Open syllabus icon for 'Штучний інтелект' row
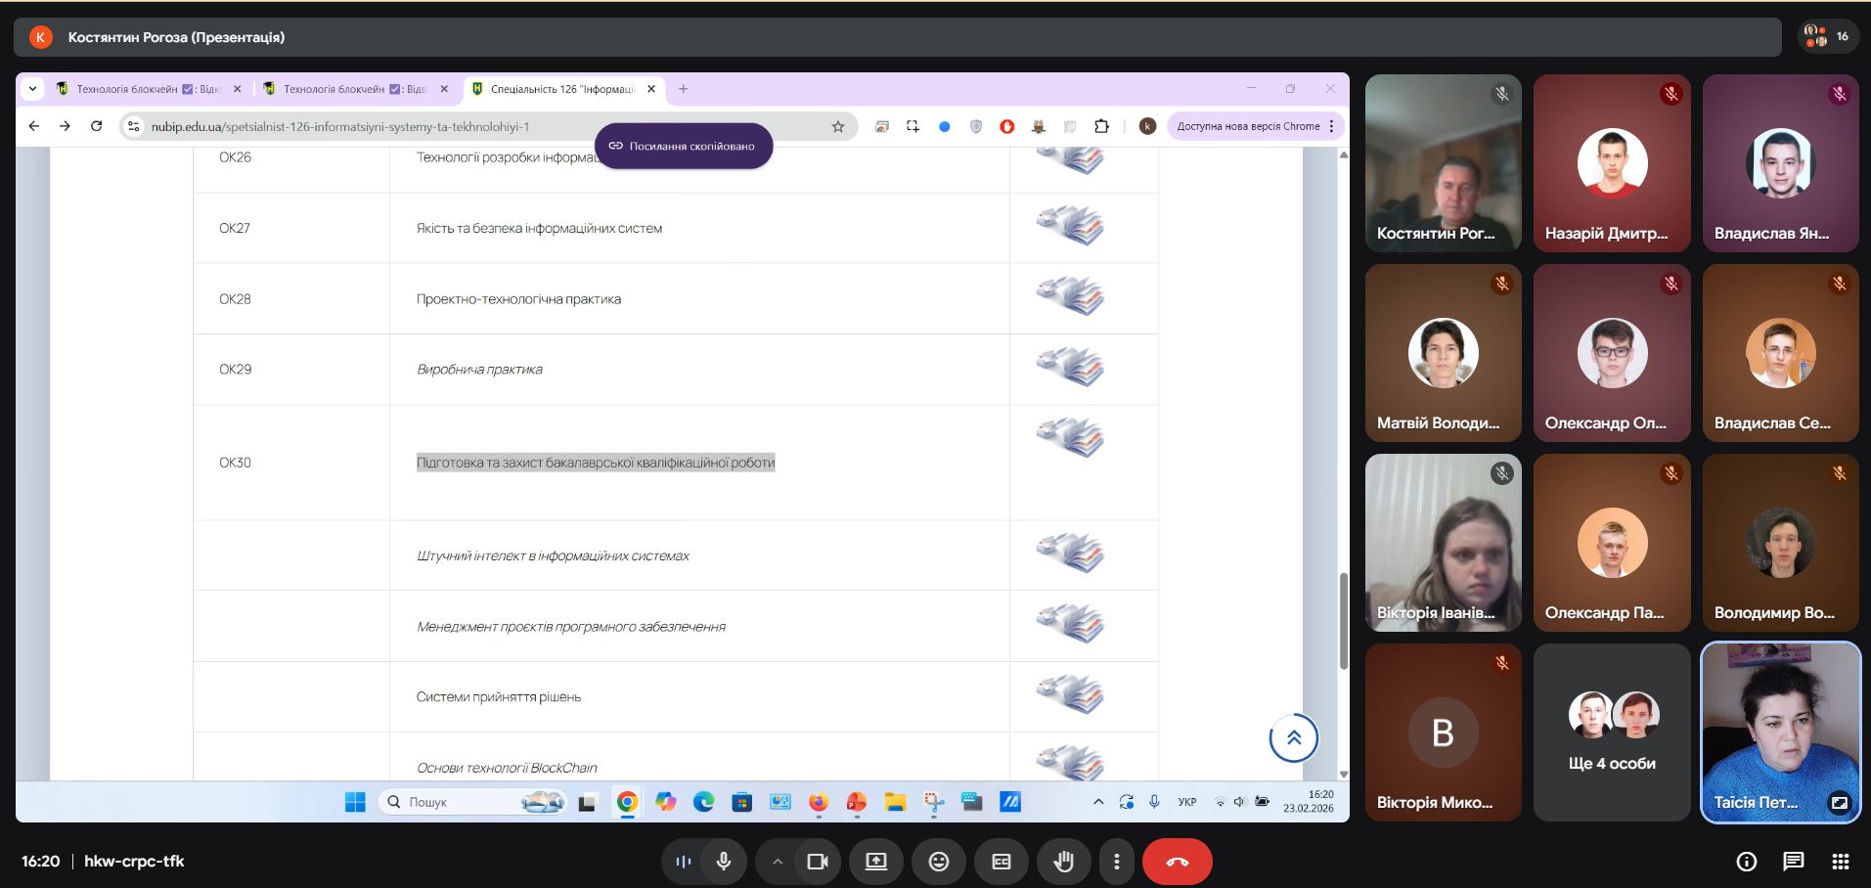Image resolution: width=1871 pixels, height=888 pixels. (1070, 554)
